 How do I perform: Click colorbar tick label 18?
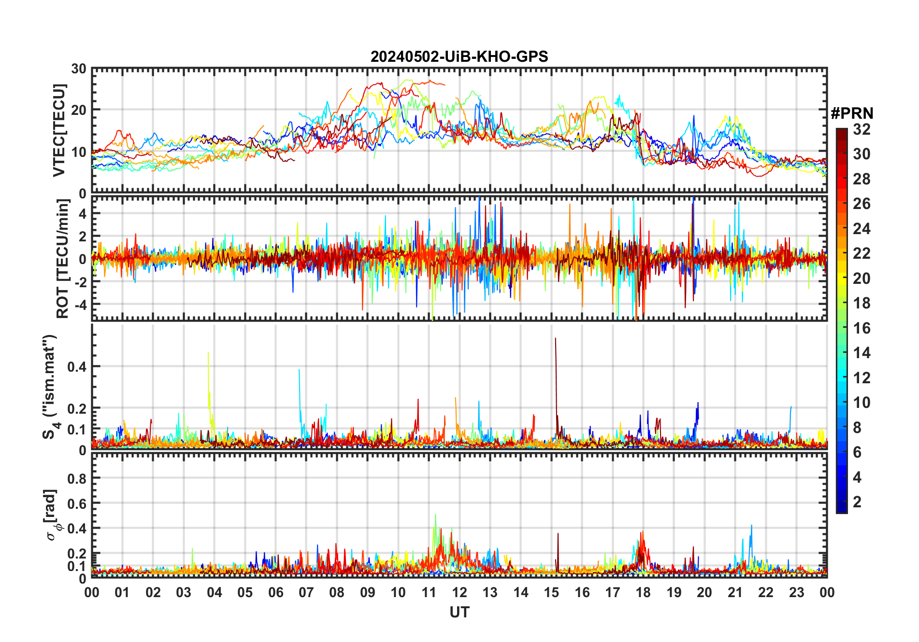[x=862, y=303]
